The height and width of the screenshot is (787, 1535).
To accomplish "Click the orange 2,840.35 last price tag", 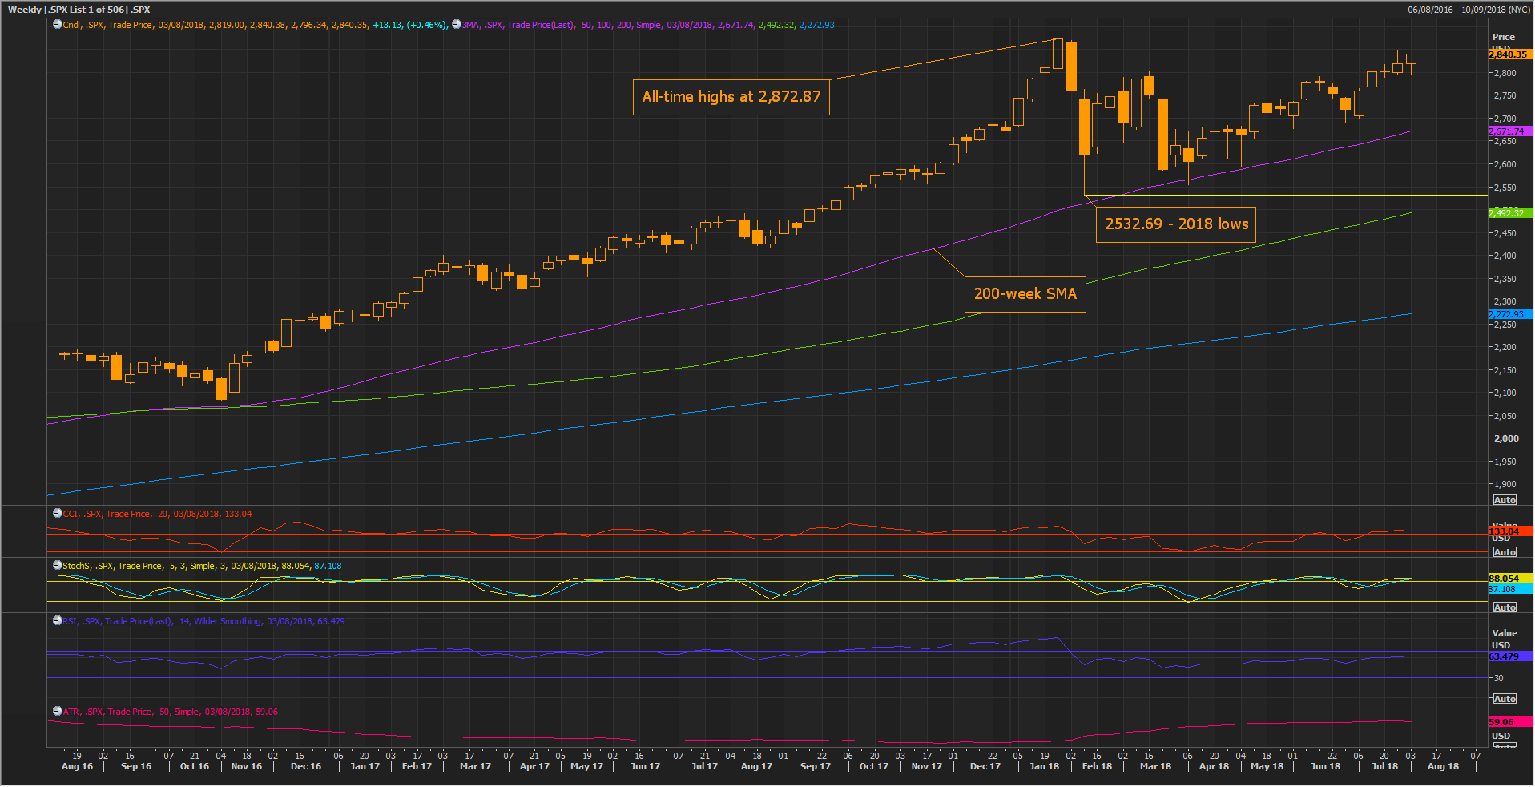I will 1509,54.
